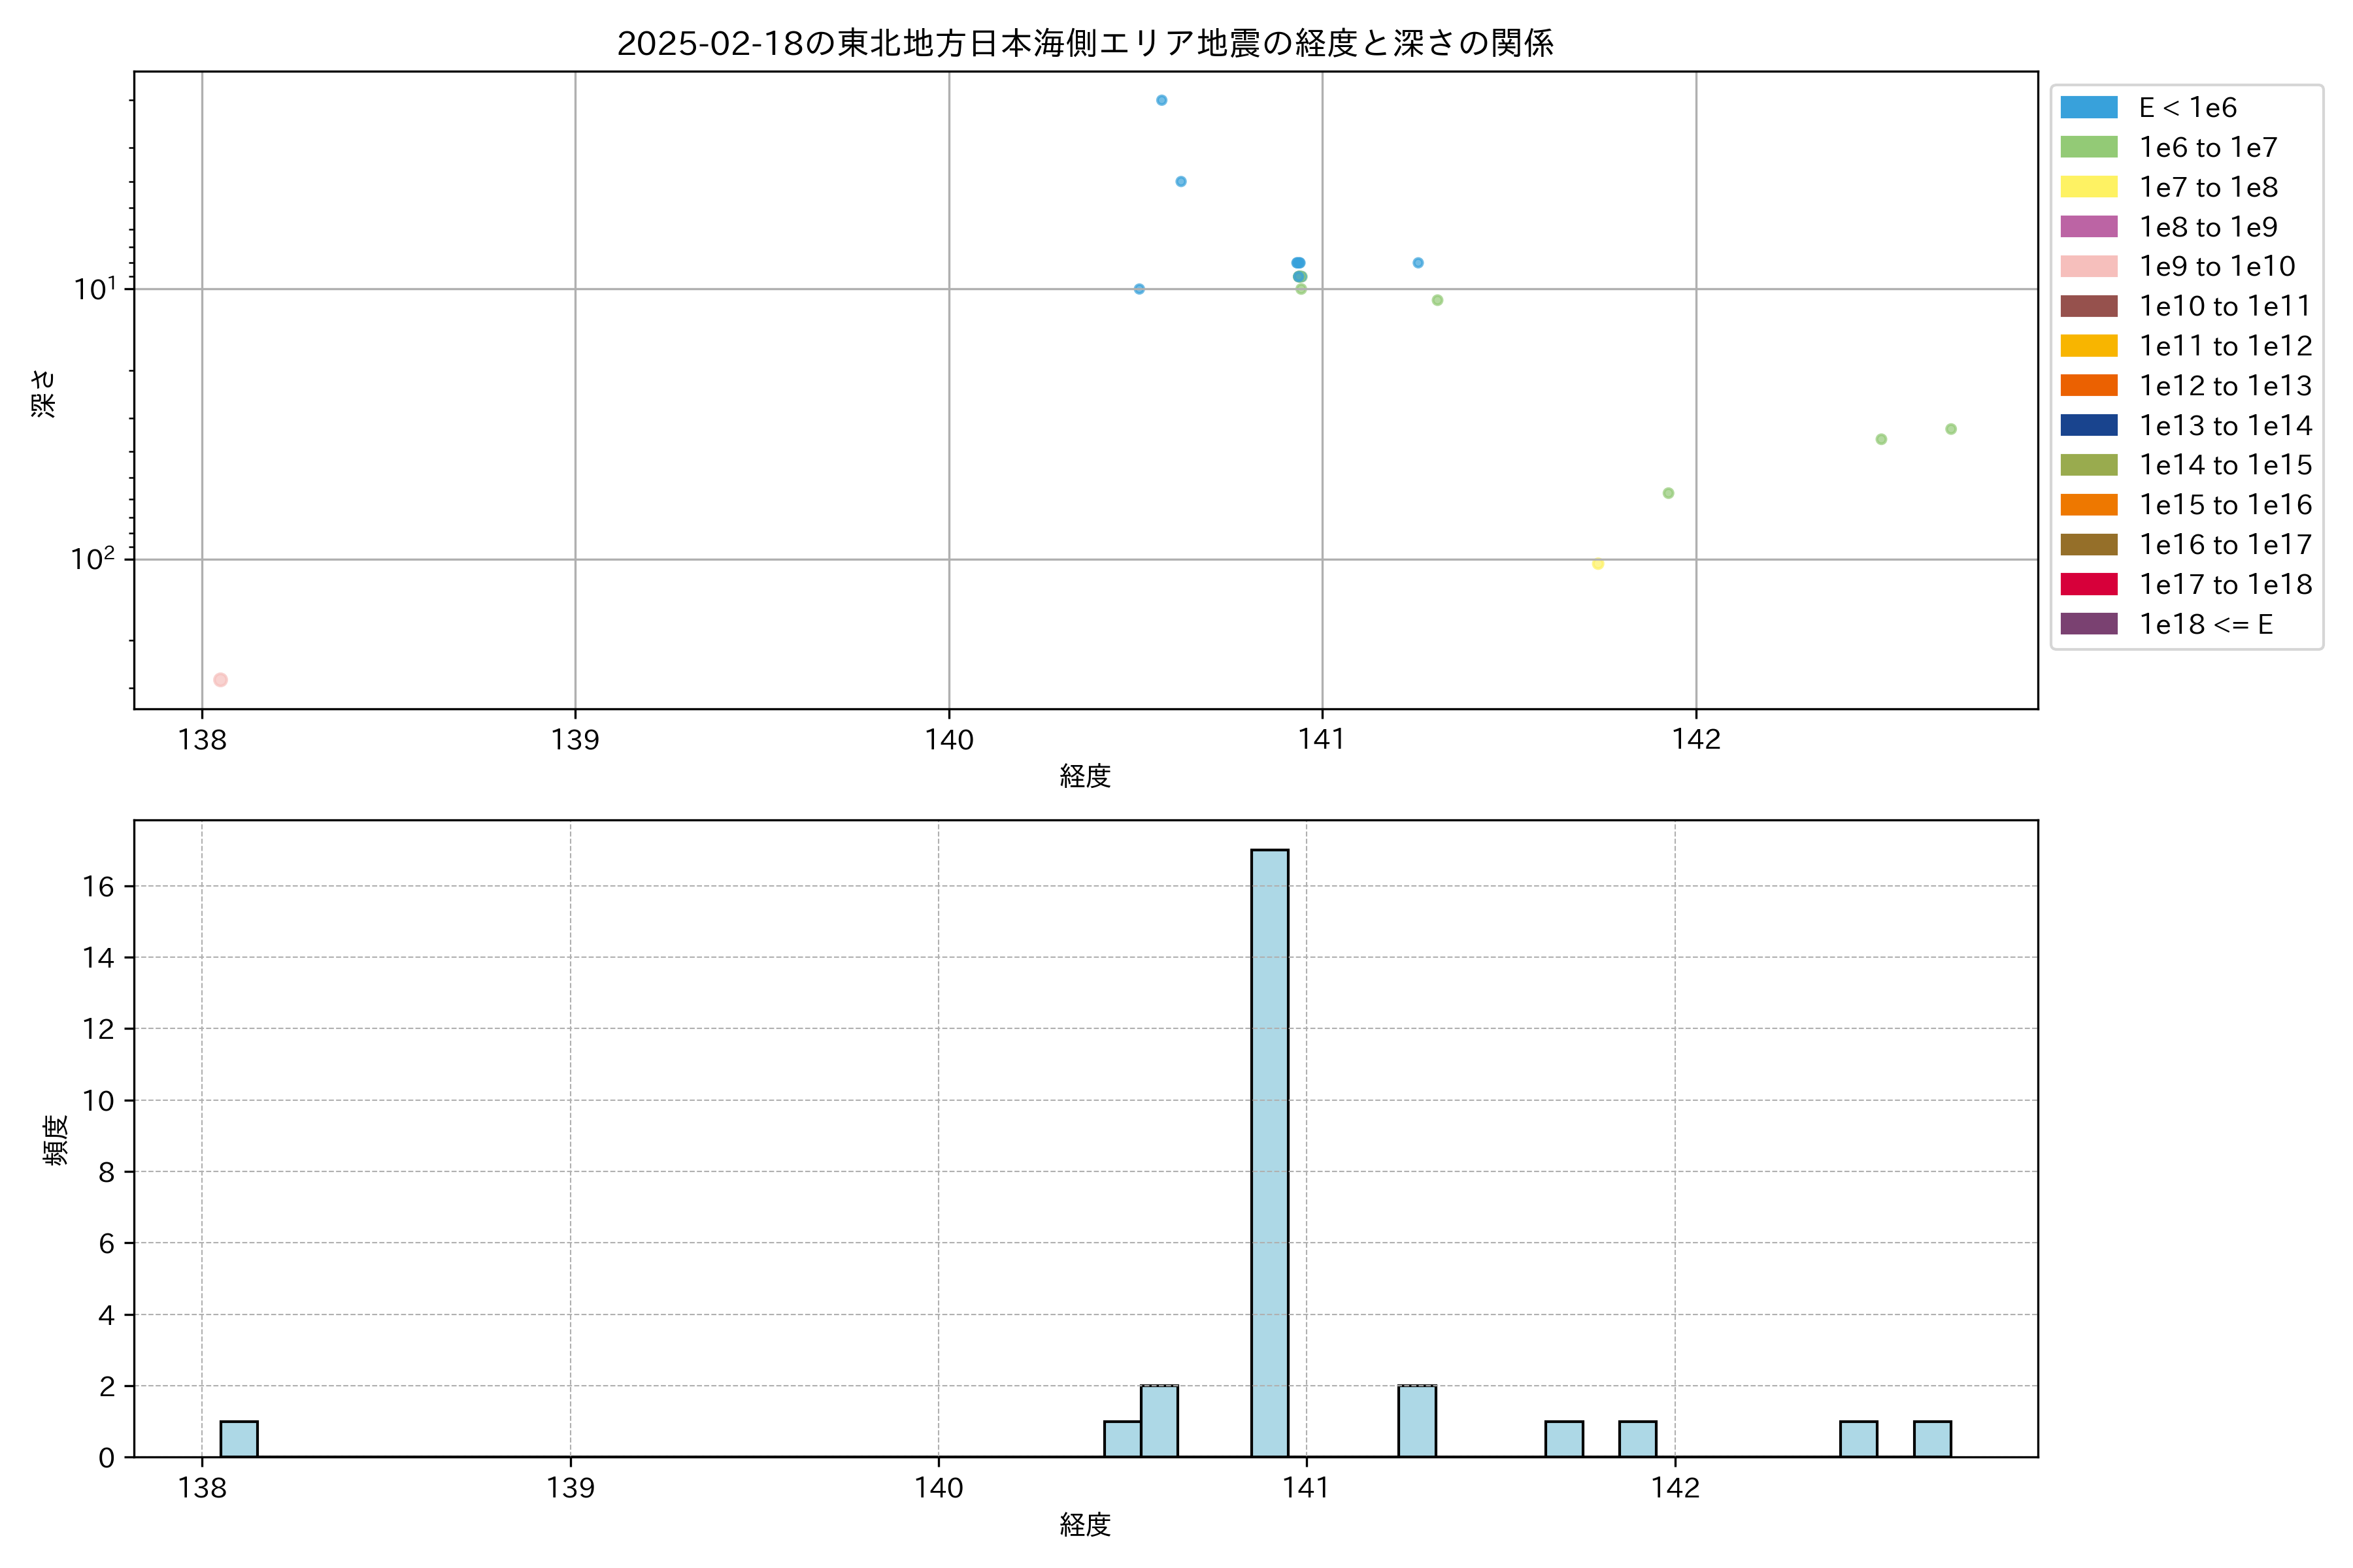The image size is (2353, 1568).
Task: Click the tallest histogram bar near 141
Action: [x=1269, y=1152]
